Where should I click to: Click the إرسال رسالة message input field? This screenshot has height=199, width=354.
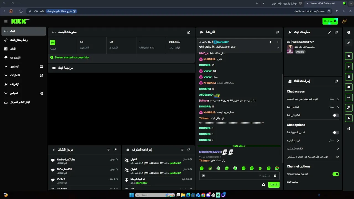coord(239,176)
